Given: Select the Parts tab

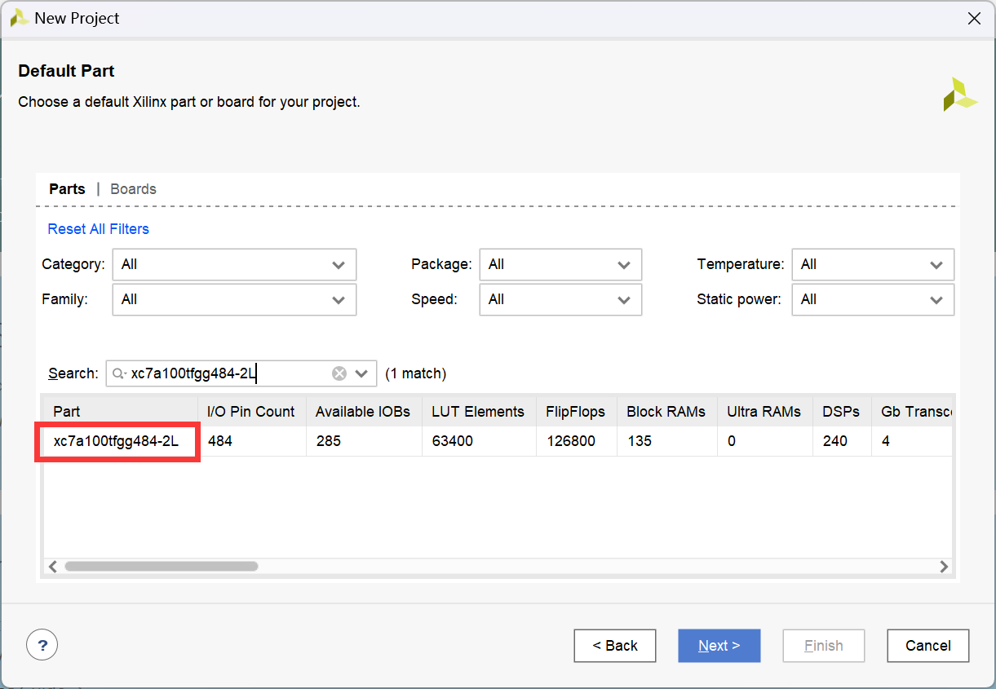Looking at the screenshot, I should click(67, 189).
